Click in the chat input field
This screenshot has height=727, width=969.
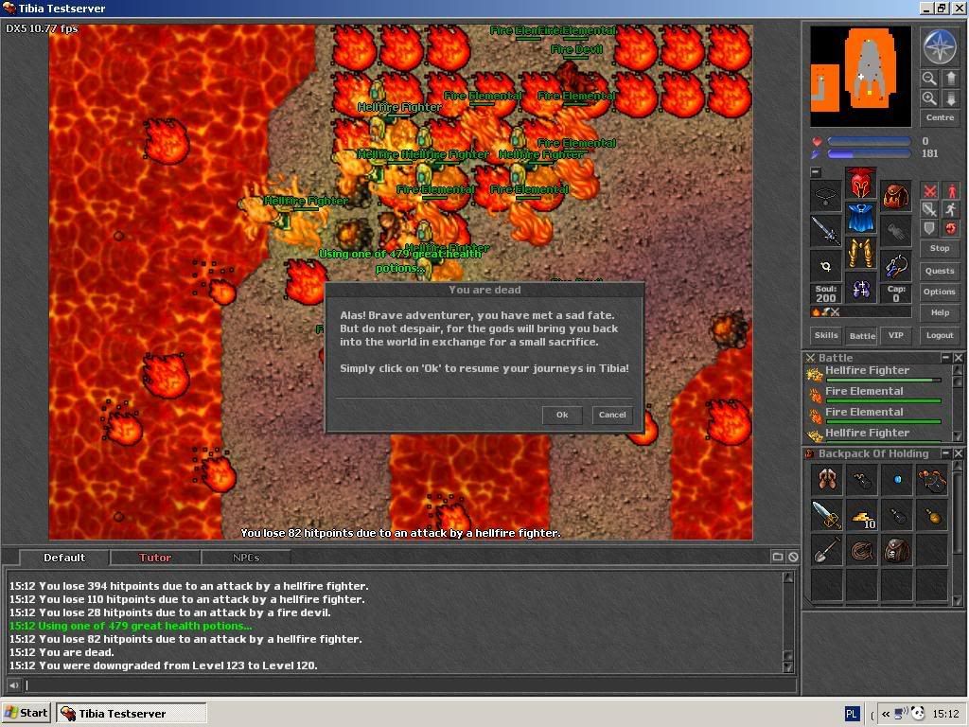pos(409,685)
